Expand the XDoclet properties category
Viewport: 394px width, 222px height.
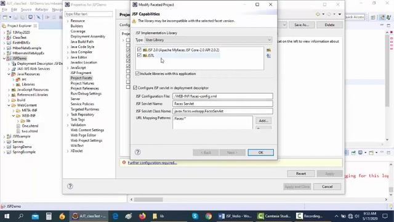pos(68,151)
